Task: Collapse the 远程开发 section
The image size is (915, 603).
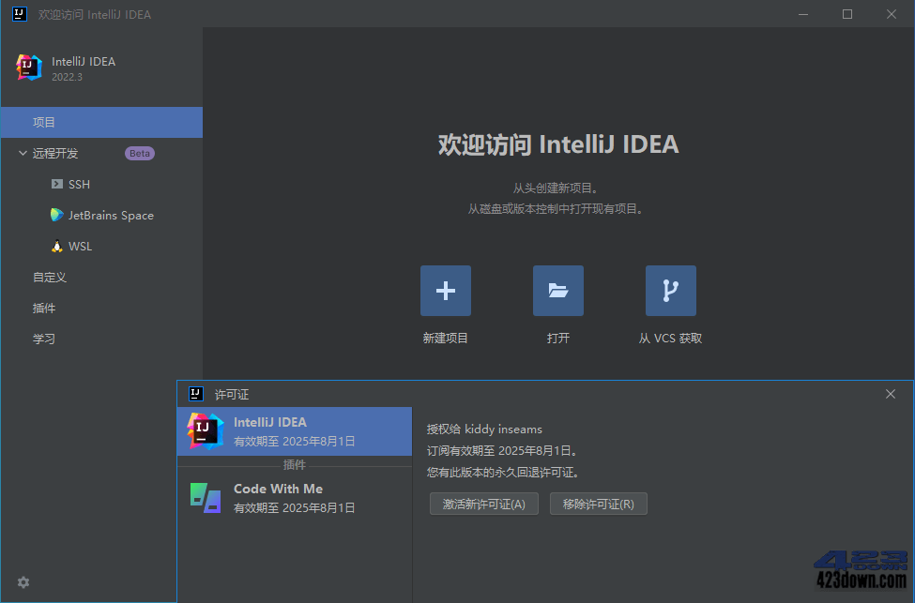Action: coord(22,153)
